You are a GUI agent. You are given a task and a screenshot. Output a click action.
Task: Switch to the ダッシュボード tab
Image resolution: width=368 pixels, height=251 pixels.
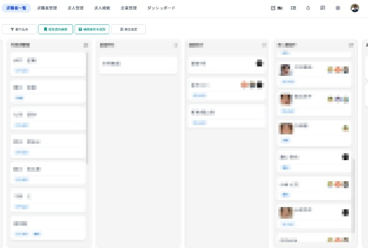[161, 8]
